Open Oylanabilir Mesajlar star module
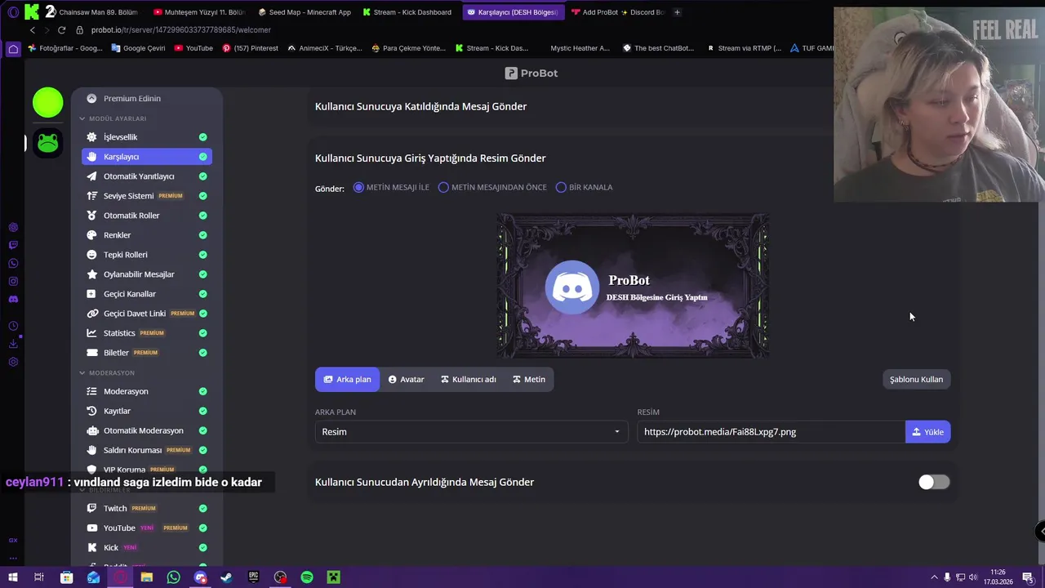The width and height of the screenshot is (1045, 588). pos(146,274)
